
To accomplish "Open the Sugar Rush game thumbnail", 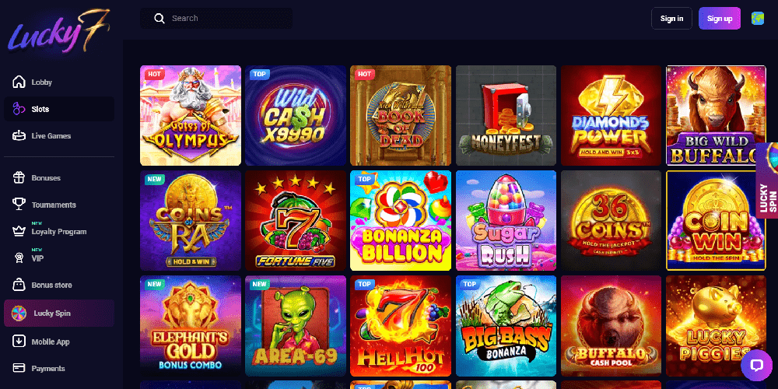I will 506,220.
